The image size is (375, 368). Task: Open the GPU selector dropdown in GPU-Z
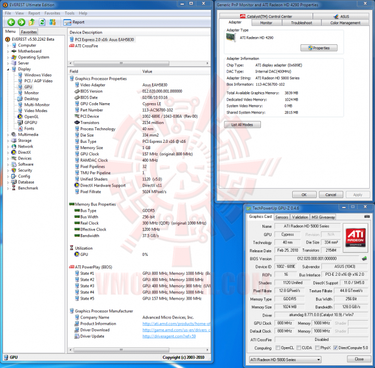[285, 359]
